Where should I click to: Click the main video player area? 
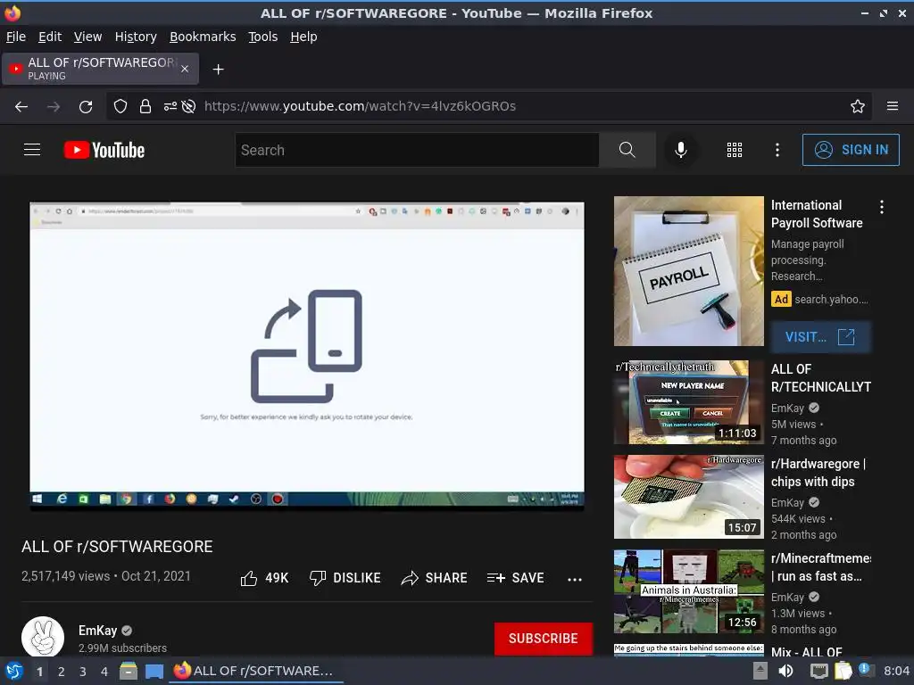[x=307, y=357]
